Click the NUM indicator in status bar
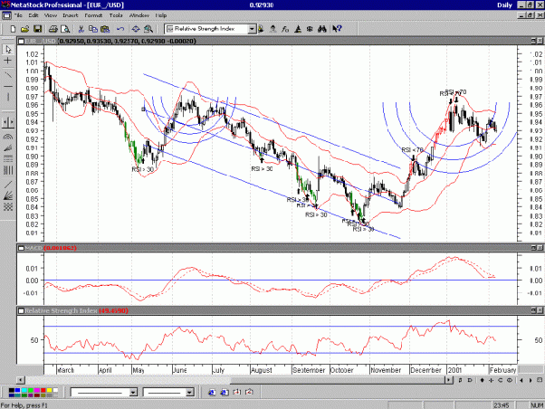Screen dimensions: 545x409 537,405
